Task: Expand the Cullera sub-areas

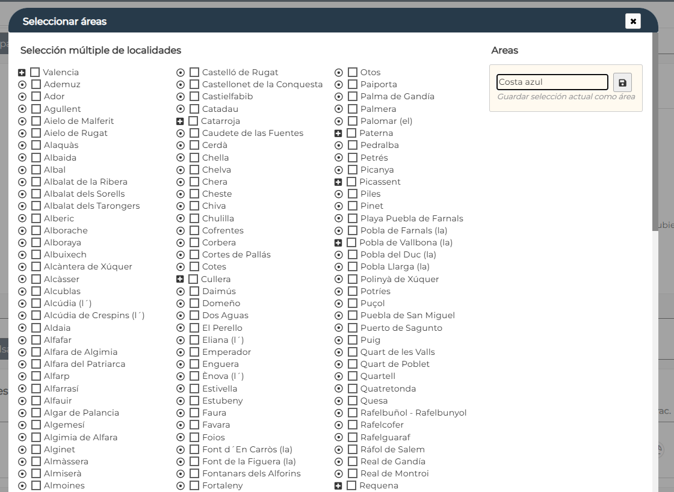Action: tap(180, 280)
